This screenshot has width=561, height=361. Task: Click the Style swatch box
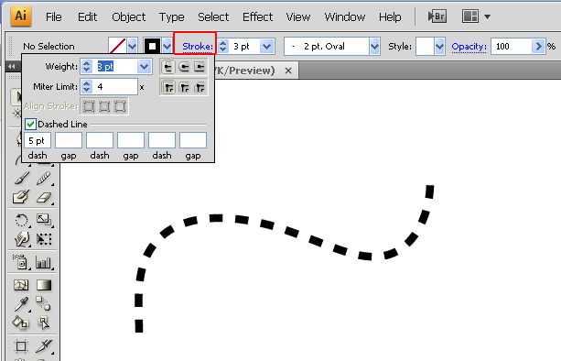click(x=425, y=46)
